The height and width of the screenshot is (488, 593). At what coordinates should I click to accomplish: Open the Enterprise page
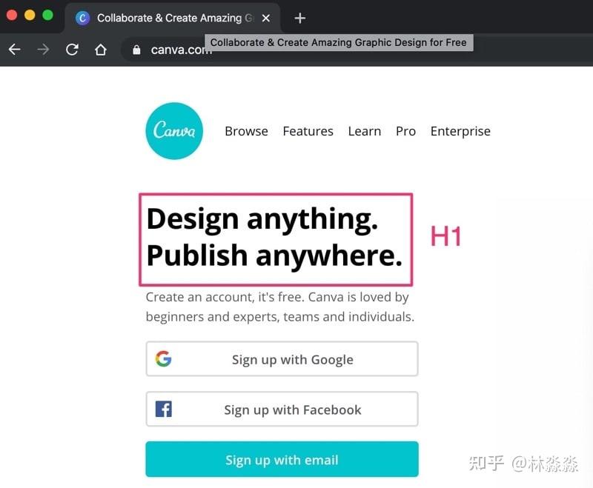tap(460, 131)
